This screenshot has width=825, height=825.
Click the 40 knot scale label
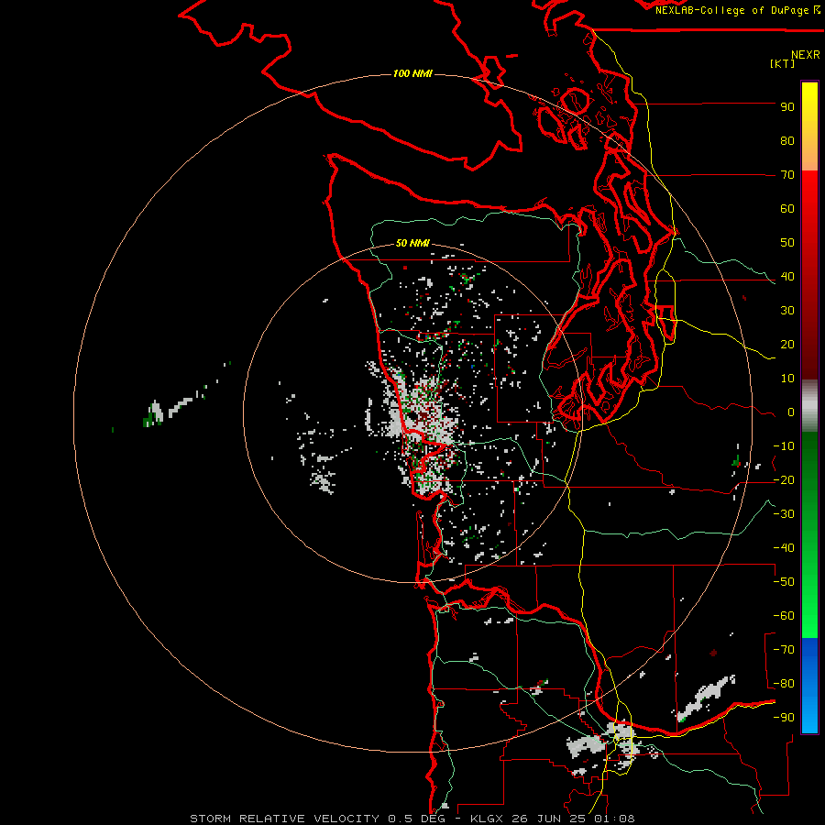pyautogui.click(x=787, y=276)
